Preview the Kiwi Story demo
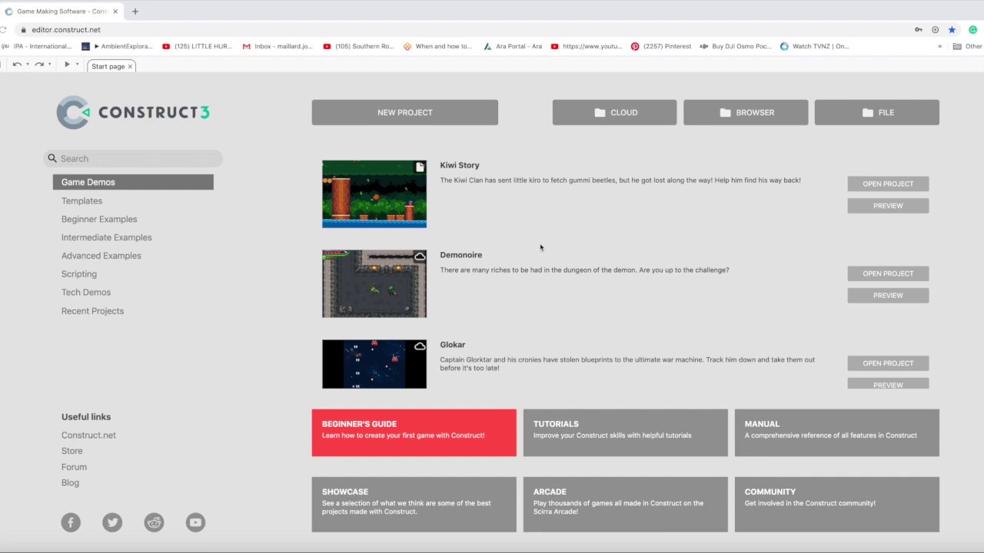Image resolution: width=984 pixels, height=553 pixels. pyautogui.click(x=888, y=206)
